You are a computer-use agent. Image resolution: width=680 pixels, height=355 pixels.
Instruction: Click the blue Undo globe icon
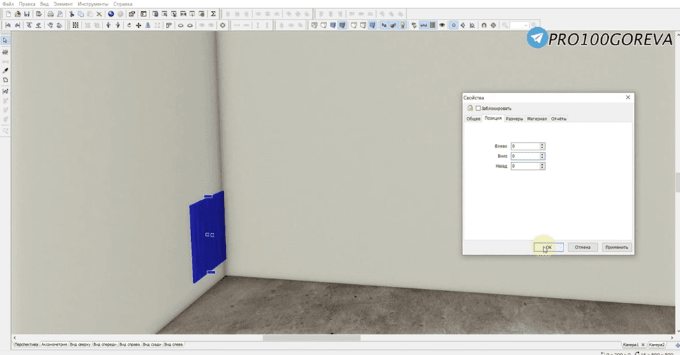(111, 14)
